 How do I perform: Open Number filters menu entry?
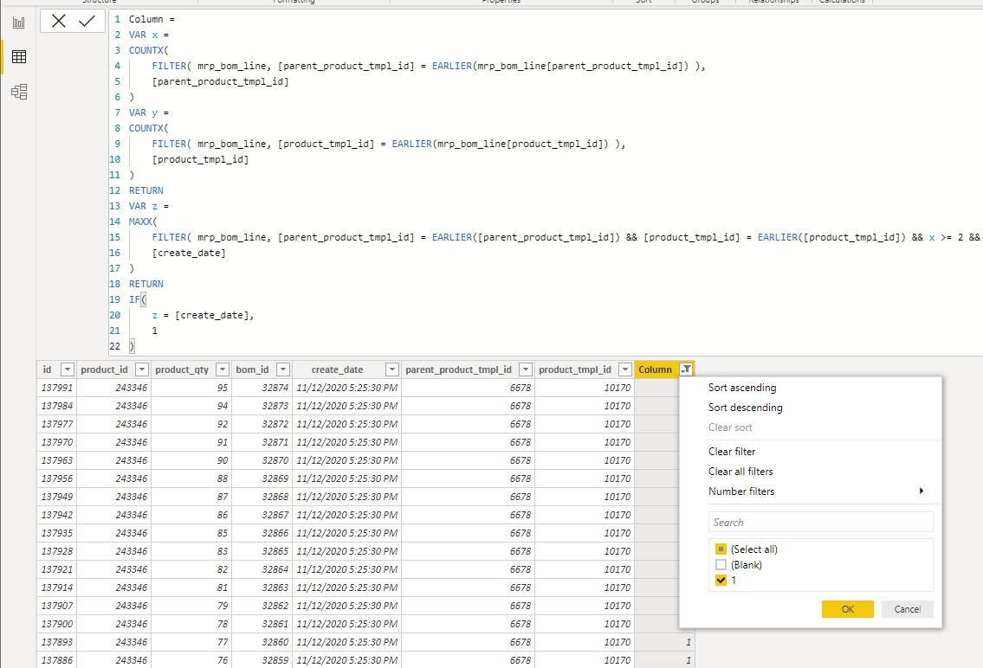(741, 491)
